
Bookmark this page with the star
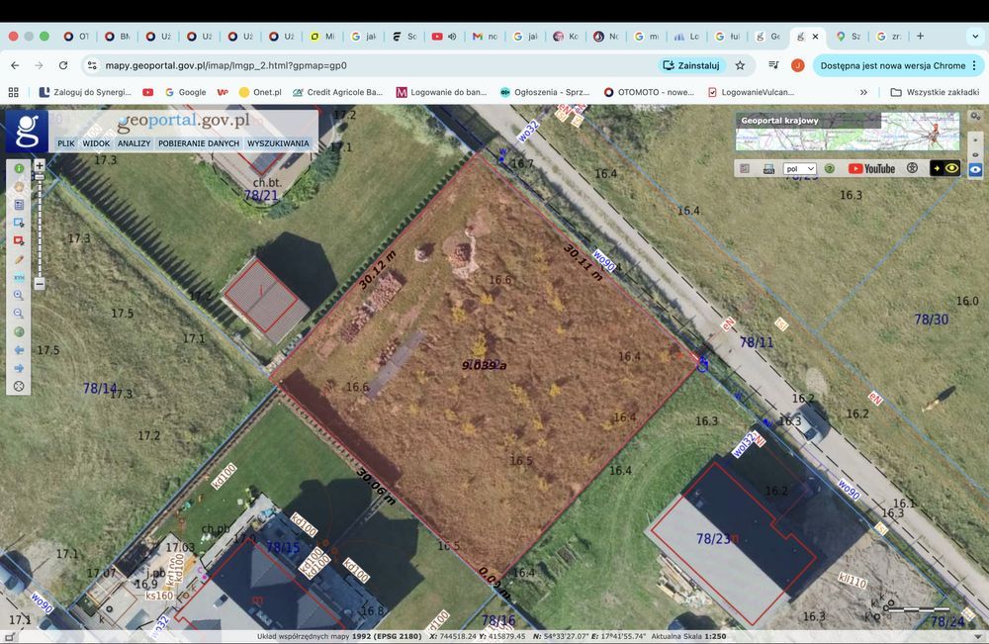(x=740, y=65)
